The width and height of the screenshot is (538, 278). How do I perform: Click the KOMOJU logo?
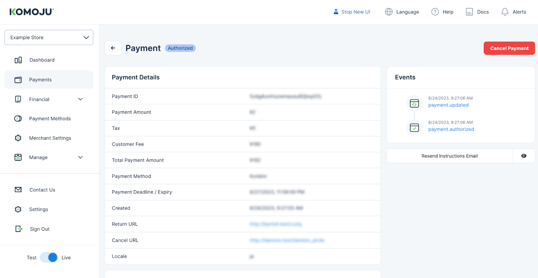point(32,12)
